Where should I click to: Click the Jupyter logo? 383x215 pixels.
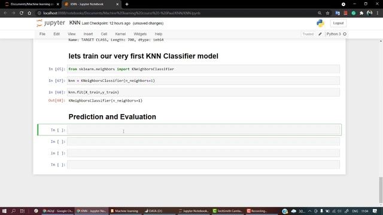pos(51,23)
